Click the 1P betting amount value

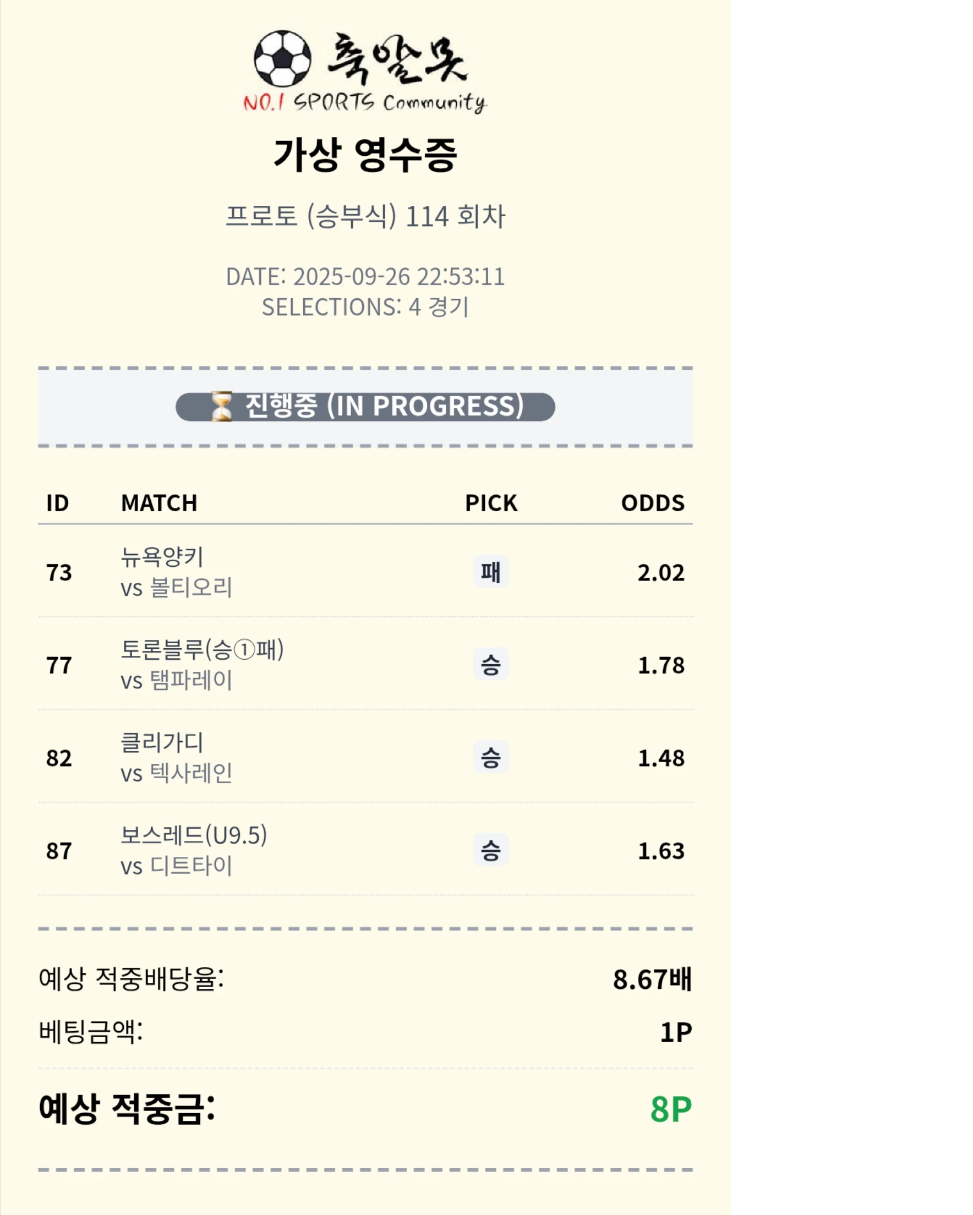[675, 1032]
